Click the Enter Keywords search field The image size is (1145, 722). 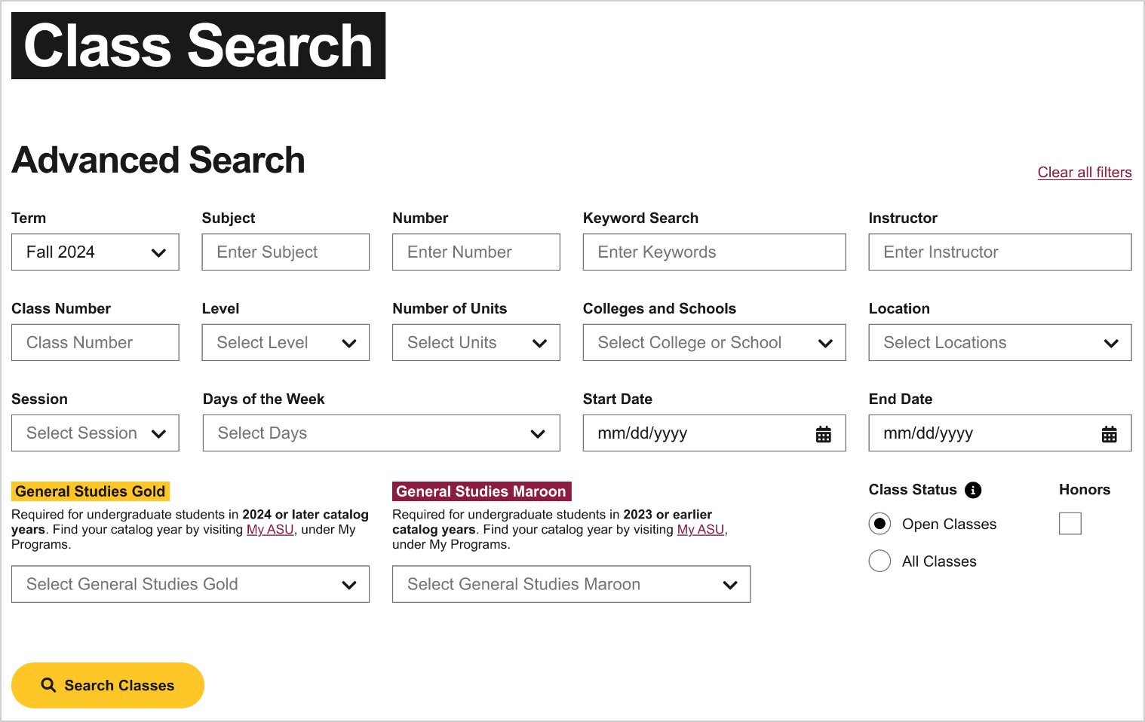[714, 252]
